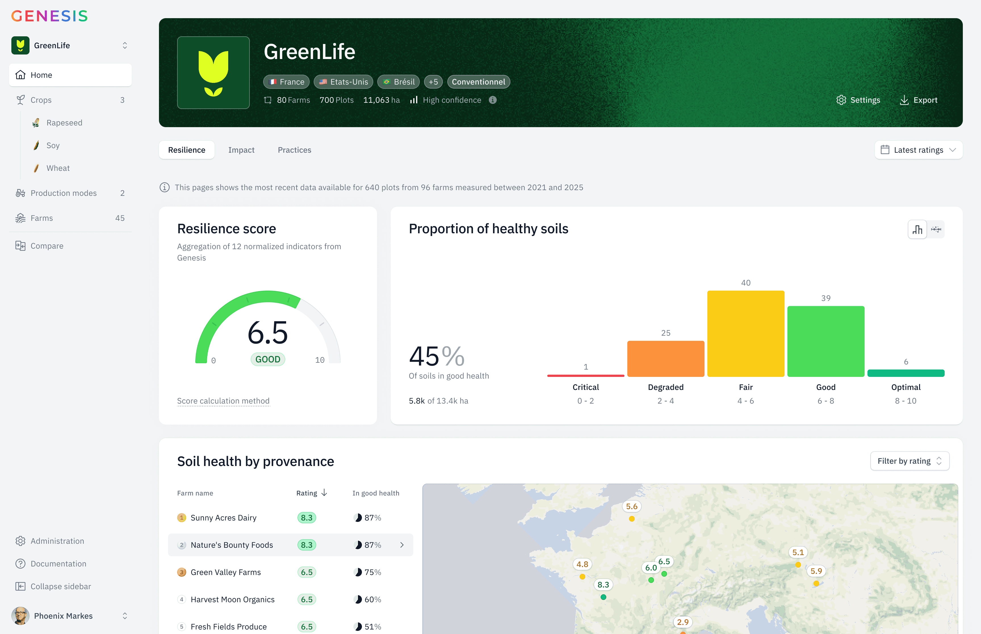Click the Collapse sidebar icon

click(x=20, y=586)
